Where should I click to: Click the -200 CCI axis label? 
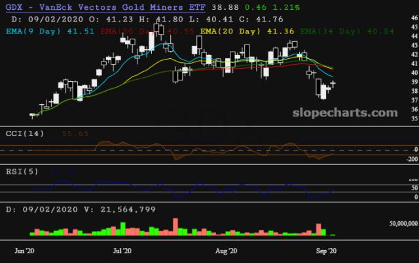tap(412, 159)
